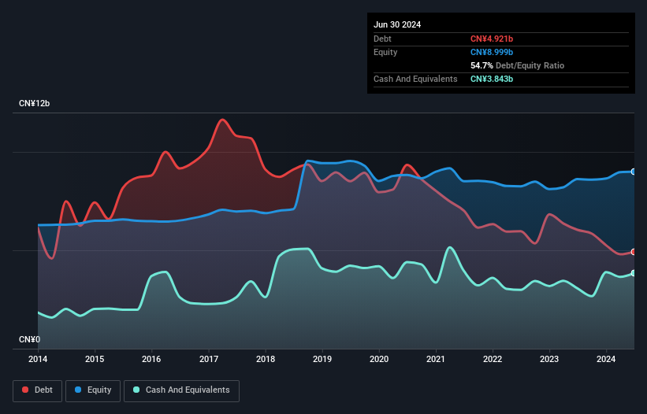Toggle the Debt series legend button

38,390
